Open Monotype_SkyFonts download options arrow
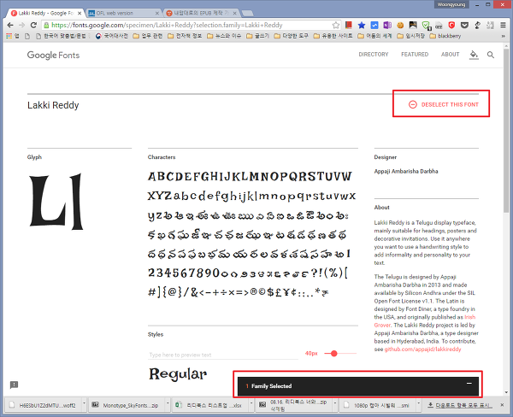This screenshot has height=417, width=513. click(168, 403)
